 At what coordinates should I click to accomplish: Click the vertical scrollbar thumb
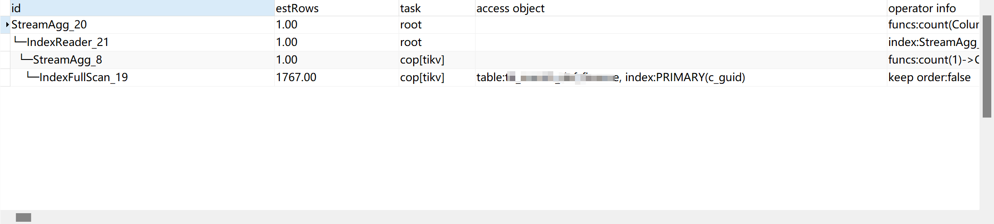pyautogui.click(x=987, y=67)
